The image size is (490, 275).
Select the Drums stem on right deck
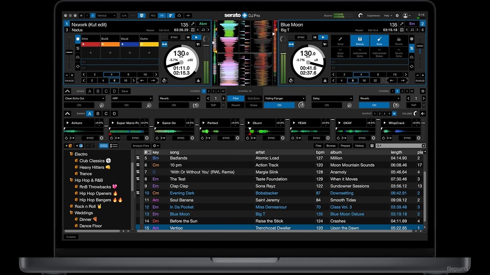pyautogui.click(x=399, y=41)
